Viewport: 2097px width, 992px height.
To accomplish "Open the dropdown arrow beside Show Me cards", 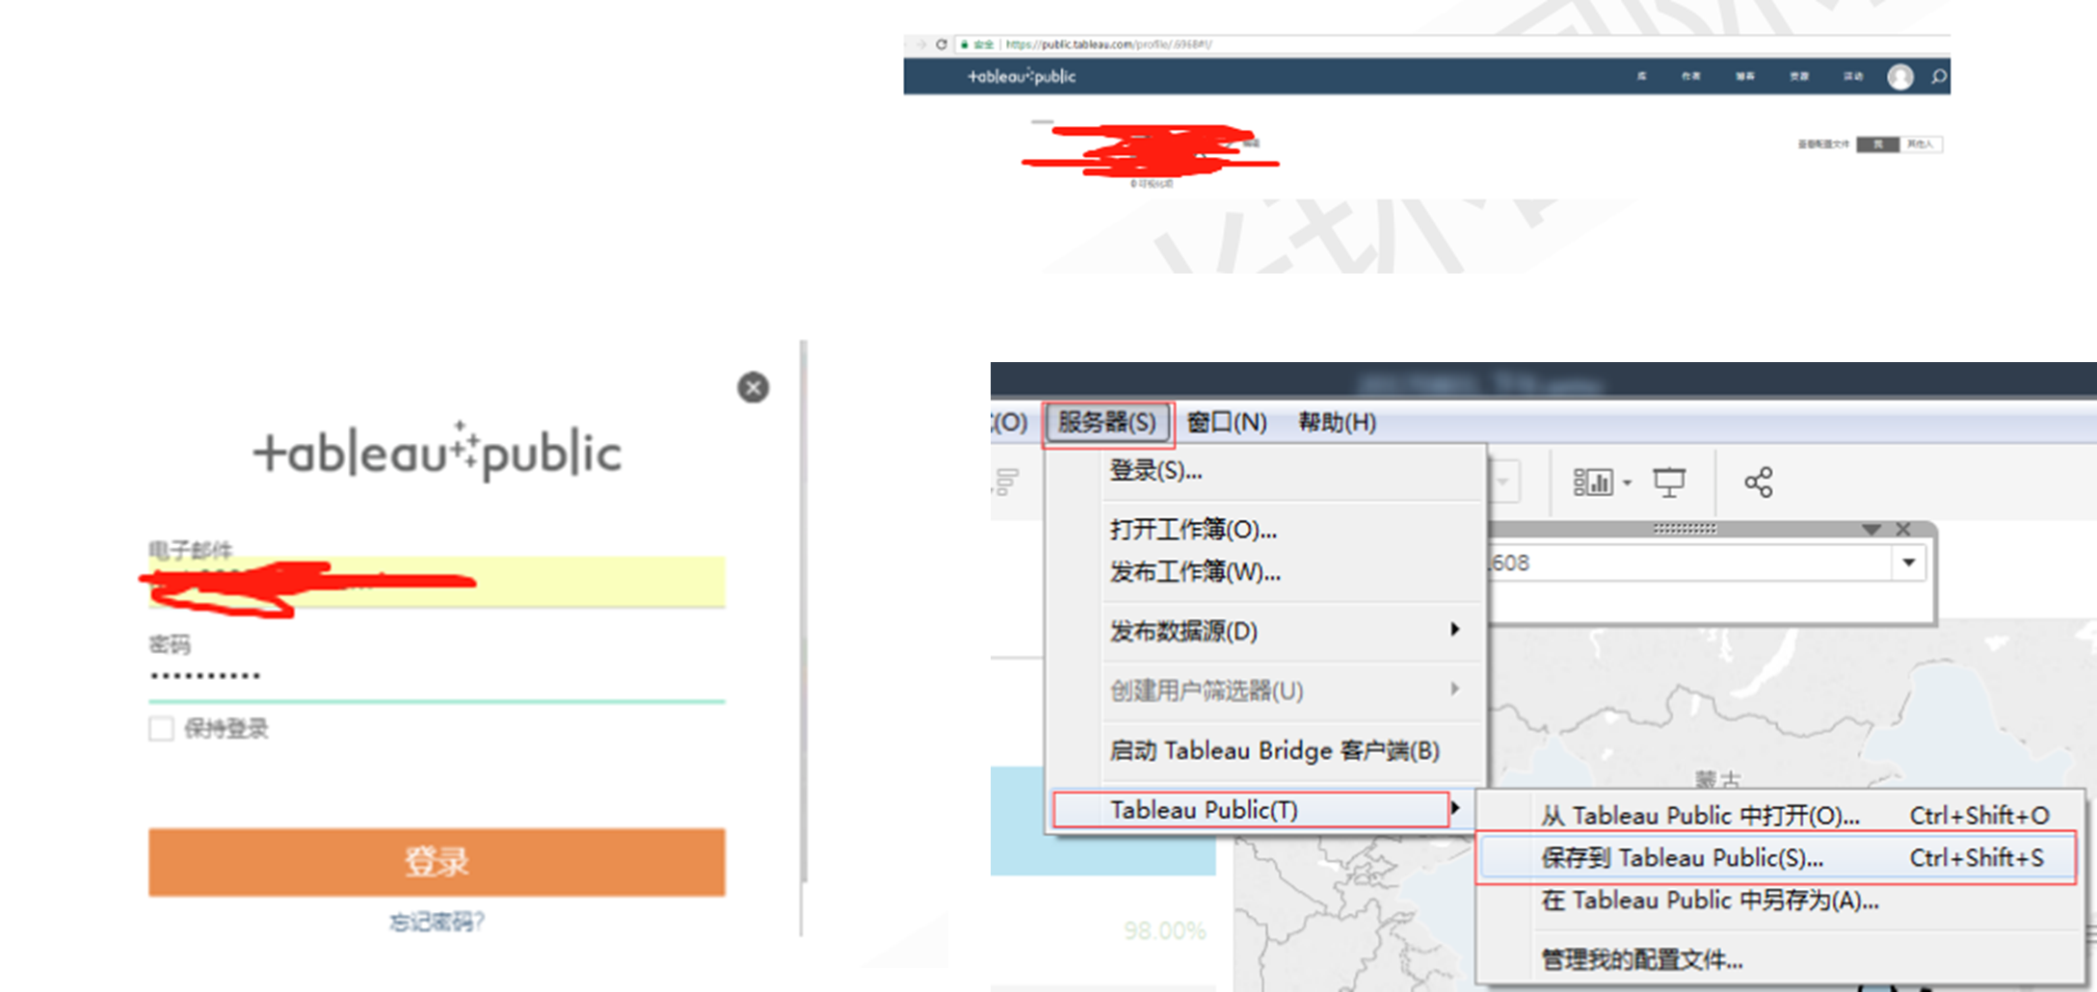I will tap(1628, 483).
